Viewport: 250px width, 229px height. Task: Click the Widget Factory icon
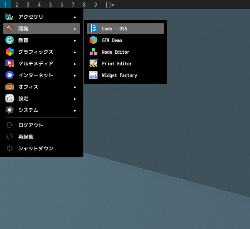(x=93, y=75)
